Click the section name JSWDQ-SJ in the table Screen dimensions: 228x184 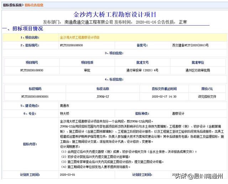103,96
